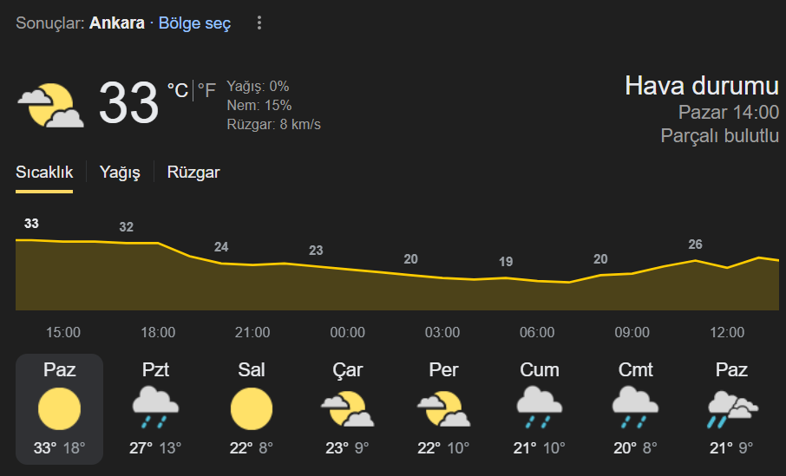The width and height of the screenshot is (786, 476).
Task: Click the partly cloudy current weather icon
Action: [x=50, y=105]
